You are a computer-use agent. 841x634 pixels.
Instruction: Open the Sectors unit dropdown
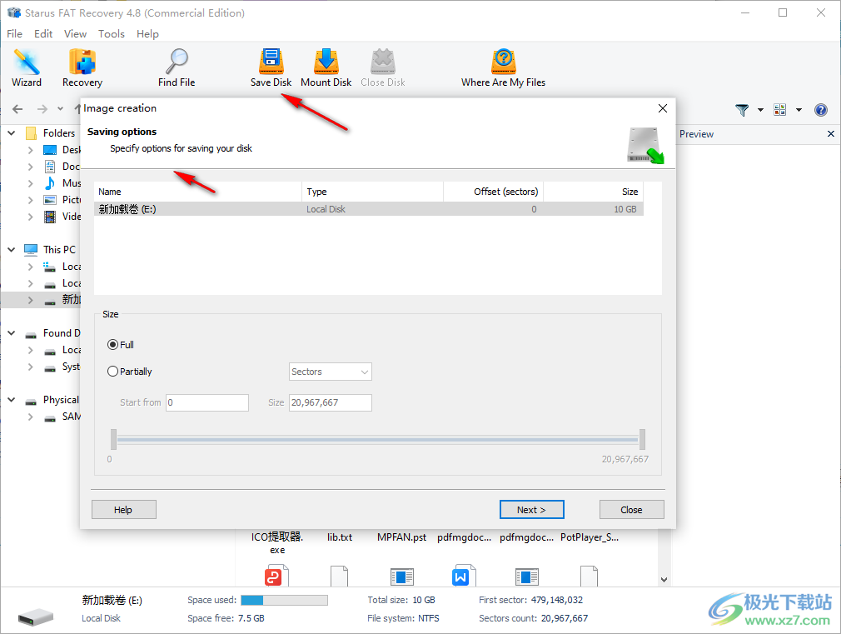pyautogui.click(x=330, y=372)
